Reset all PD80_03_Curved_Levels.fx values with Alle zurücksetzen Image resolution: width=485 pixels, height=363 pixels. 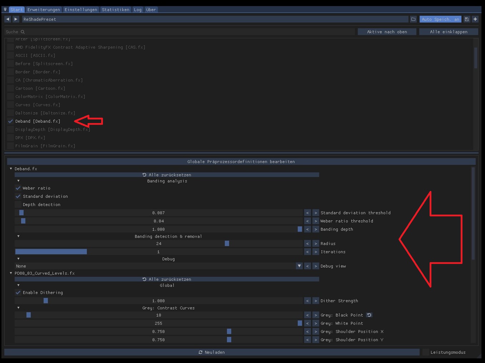pos(167,279)
